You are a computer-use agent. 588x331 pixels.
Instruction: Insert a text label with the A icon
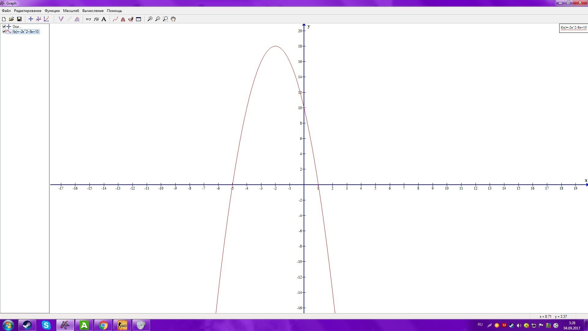click(x=104, y=19)
